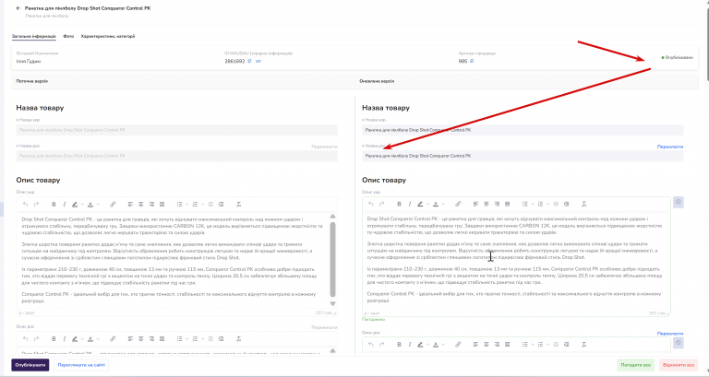
Task: Click the Відхилити все button
Action: click(679, 365)
